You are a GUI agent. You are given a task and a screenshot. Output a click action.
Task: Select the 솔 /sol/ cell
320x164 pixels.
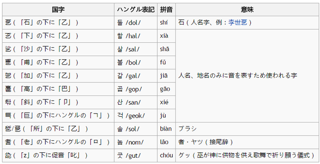[x=136, y=129]
